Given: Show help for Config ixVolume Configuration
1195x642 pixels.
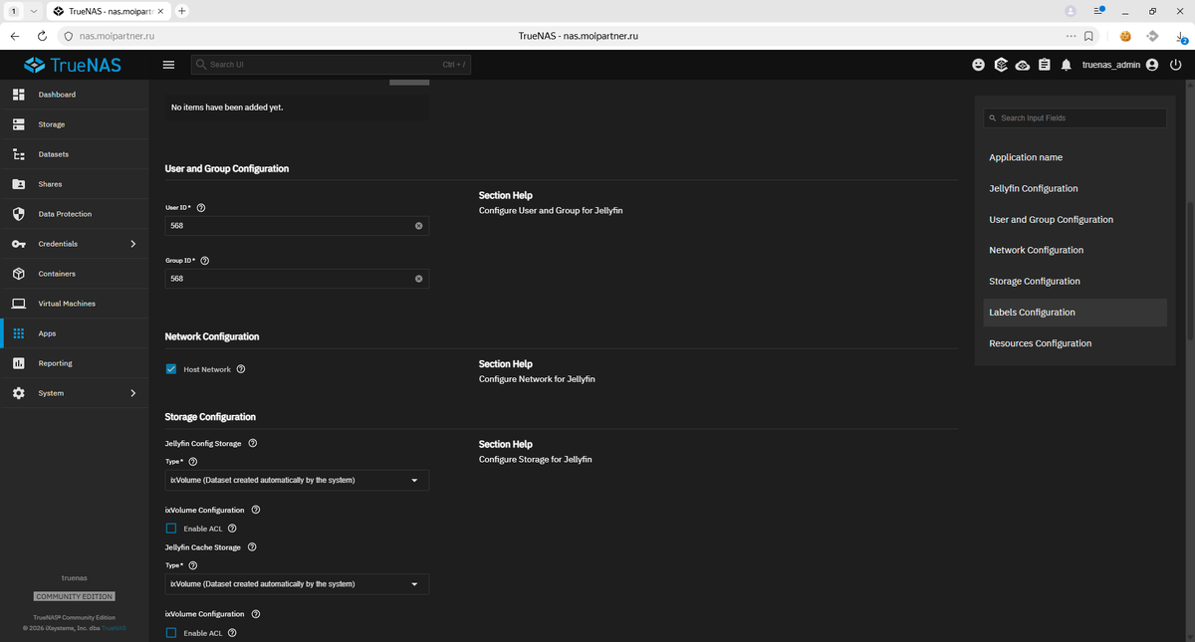Looking at the screenshot, I should (x=256, y=510).
